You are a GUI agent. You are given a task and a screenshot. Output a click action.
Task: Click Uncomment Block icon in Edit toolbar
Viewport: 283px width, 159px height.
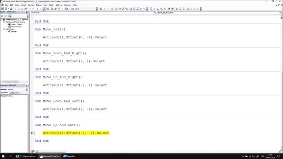184,9
